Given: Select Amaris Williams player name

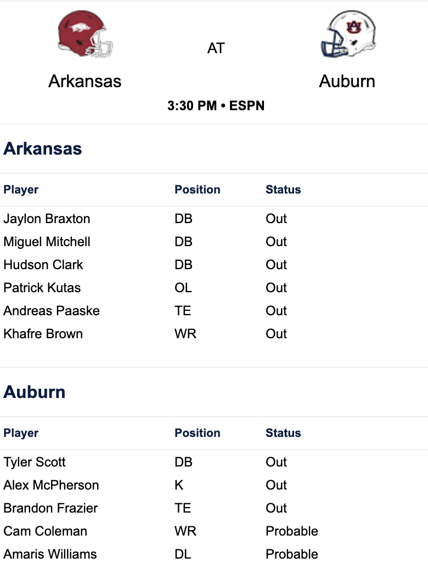Looking at the screenshot, I should [x=50, y=554].
